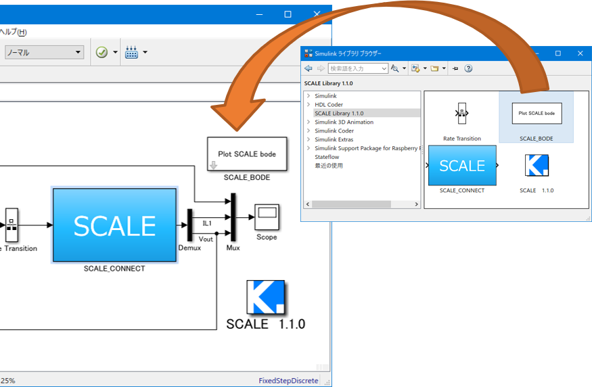
Task: Select Rate Transition block in library pane
Action: [461, 114]
